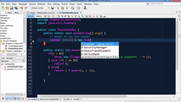The image size is (181, 102).
Task: Toggle Show Non-Public Members in Navigator
Action: tap(15, 98)
